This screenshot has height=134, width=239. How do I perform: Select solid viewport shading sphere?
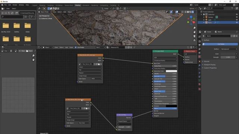point(188,12)
